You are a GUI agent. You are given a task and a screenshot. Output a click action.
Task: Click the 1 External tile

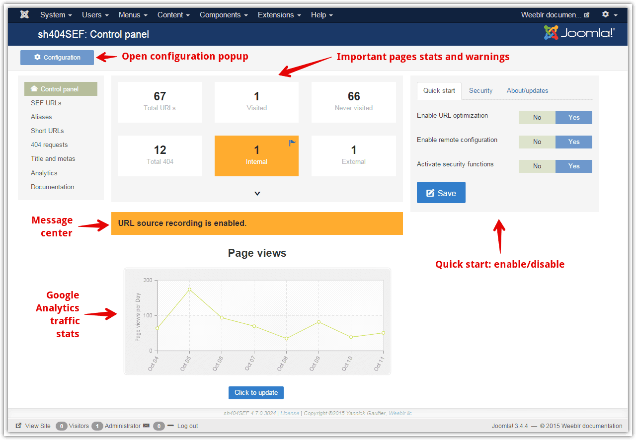(x=354, y=156)
